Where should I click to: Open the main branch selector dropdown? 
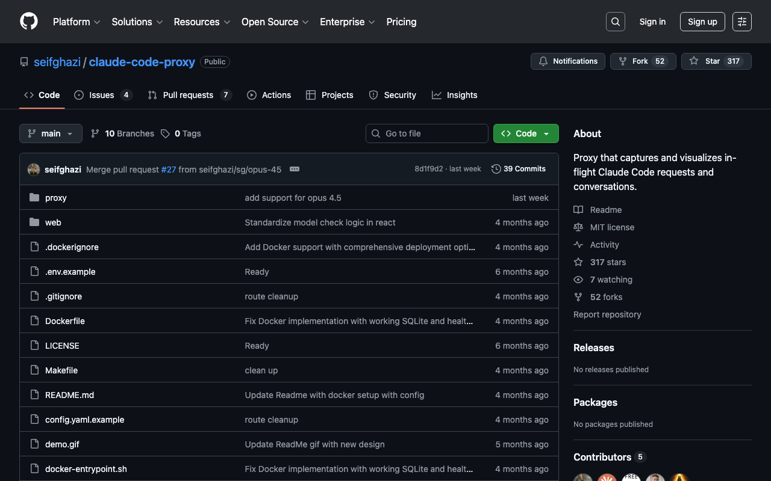click(51, 133)
